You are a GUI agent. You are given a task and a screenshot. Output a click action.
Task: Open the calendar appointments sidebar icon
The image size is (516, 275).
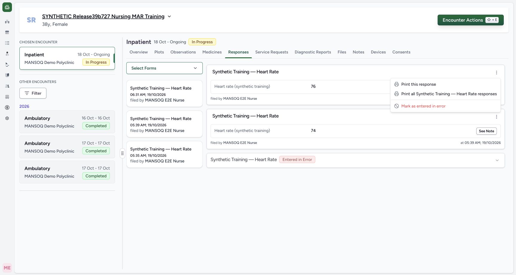(7, 32)
